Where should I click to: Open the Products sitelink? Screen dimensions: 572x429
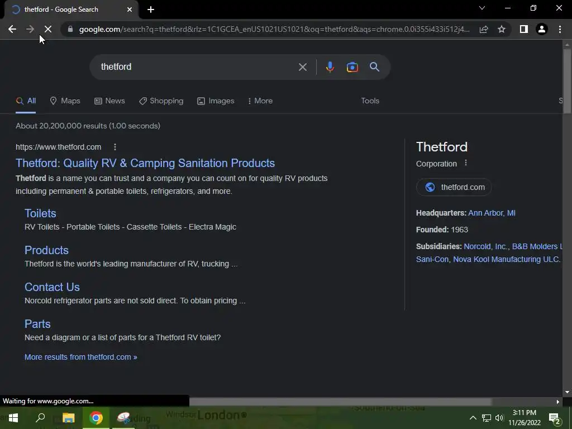coord(46,250)
